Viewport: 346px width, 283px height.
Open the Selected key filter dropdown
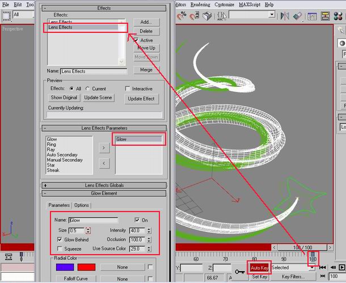tap(312, 268)
